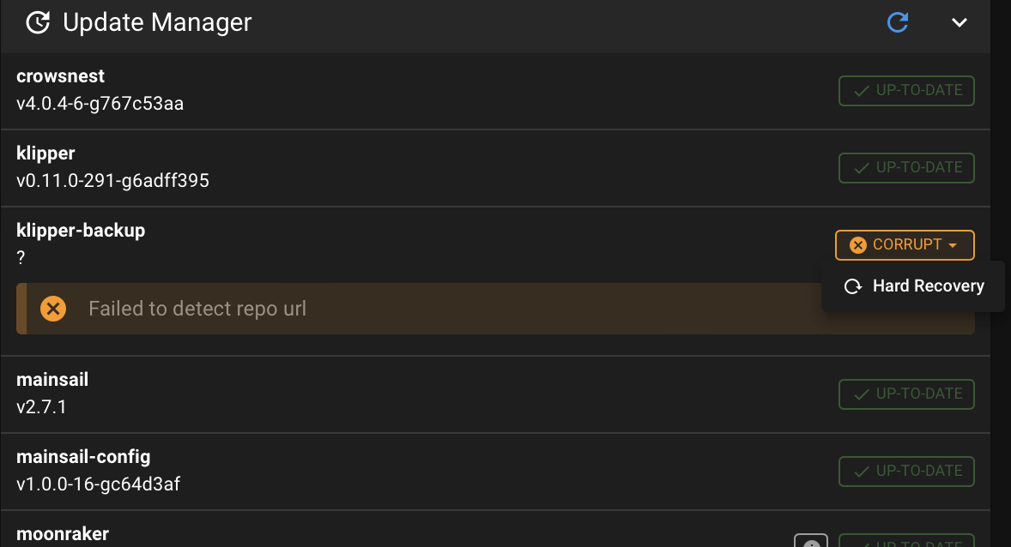Click crowsnest's UP-TO-DATE button

pyautogui.click(x=906, y=90)
